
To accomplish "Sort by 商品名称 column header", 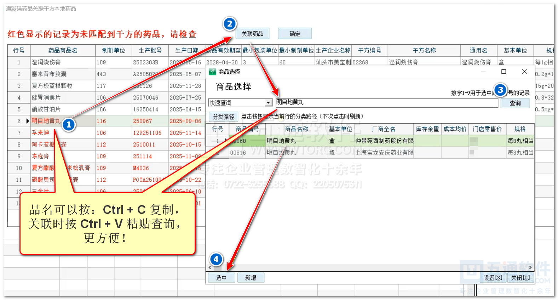I will tap(296, 129).
